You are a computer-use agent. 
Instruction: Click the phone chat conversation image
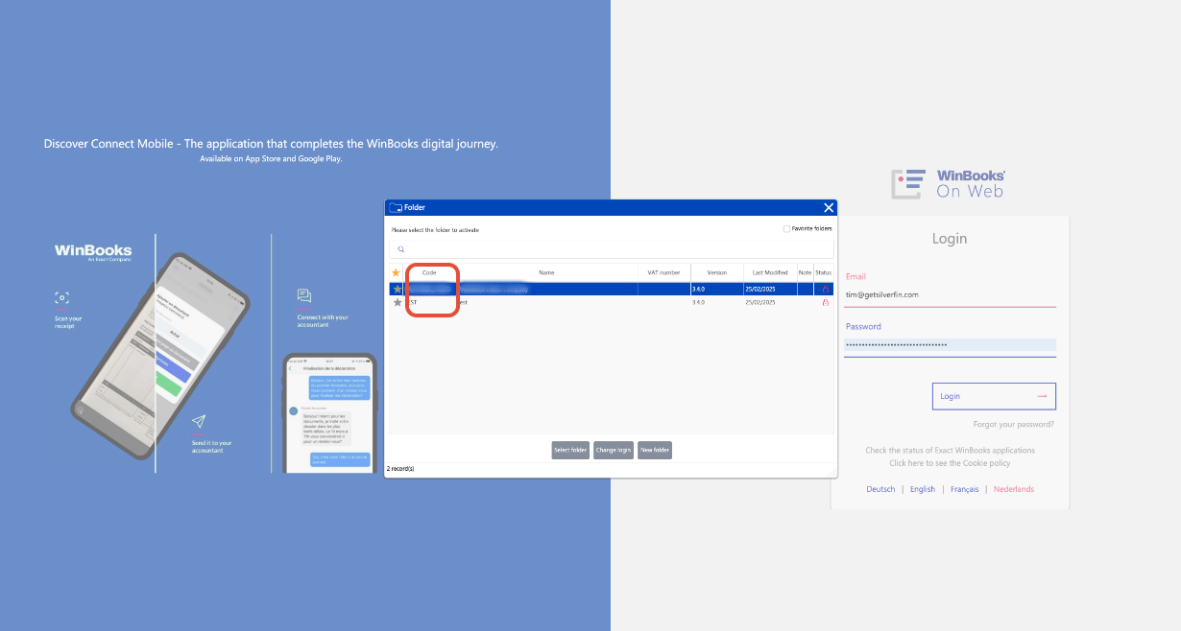pos(329,413)
